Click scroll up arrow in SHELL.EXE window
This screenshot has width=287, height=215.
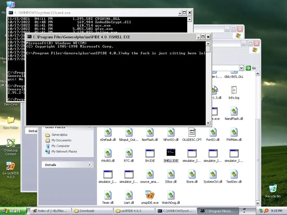(x=208, y=44)
